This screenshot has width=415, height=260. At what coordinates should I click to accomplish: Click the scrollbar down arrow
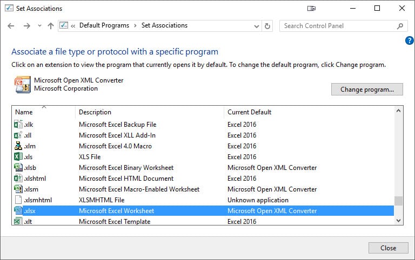coord(398,221)
